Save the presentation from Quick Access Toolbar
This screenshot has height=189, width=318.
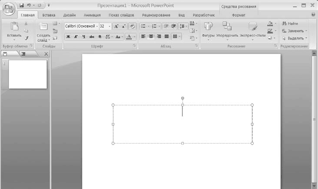pos(21,5)
